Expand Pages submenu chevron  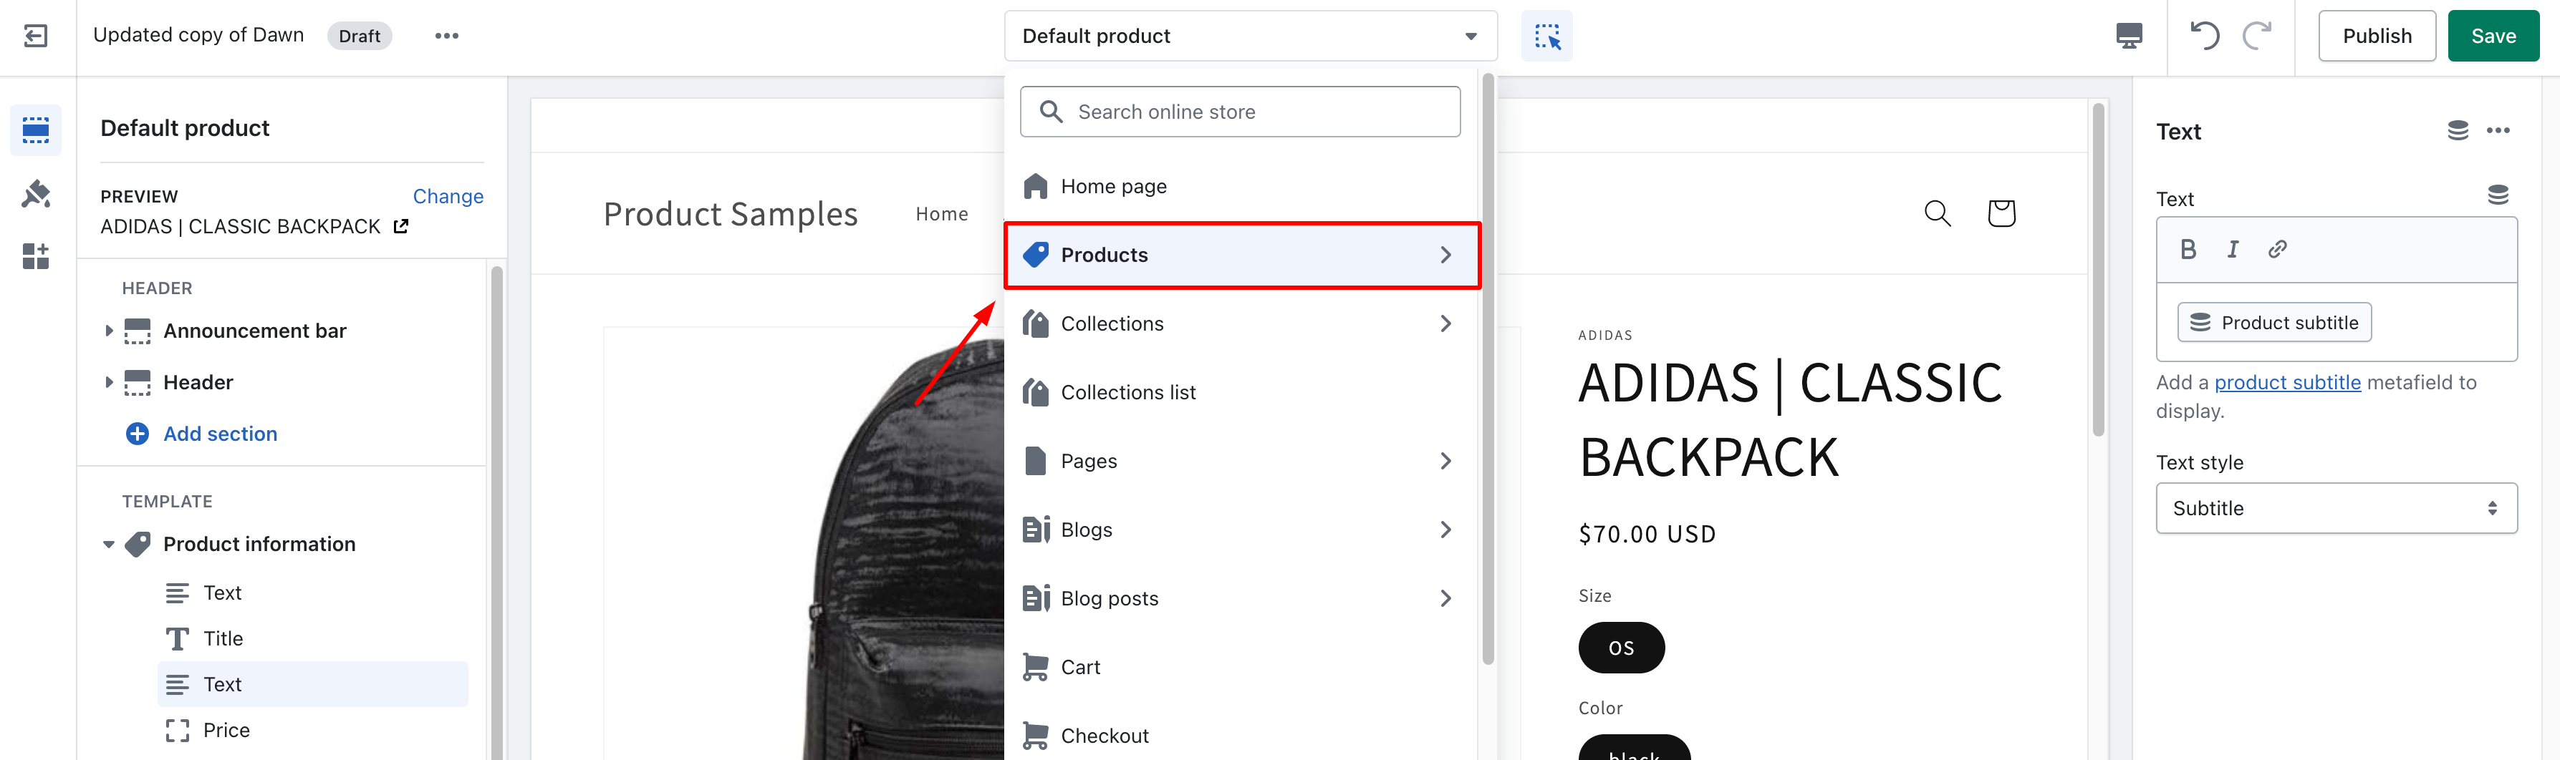1445,461
